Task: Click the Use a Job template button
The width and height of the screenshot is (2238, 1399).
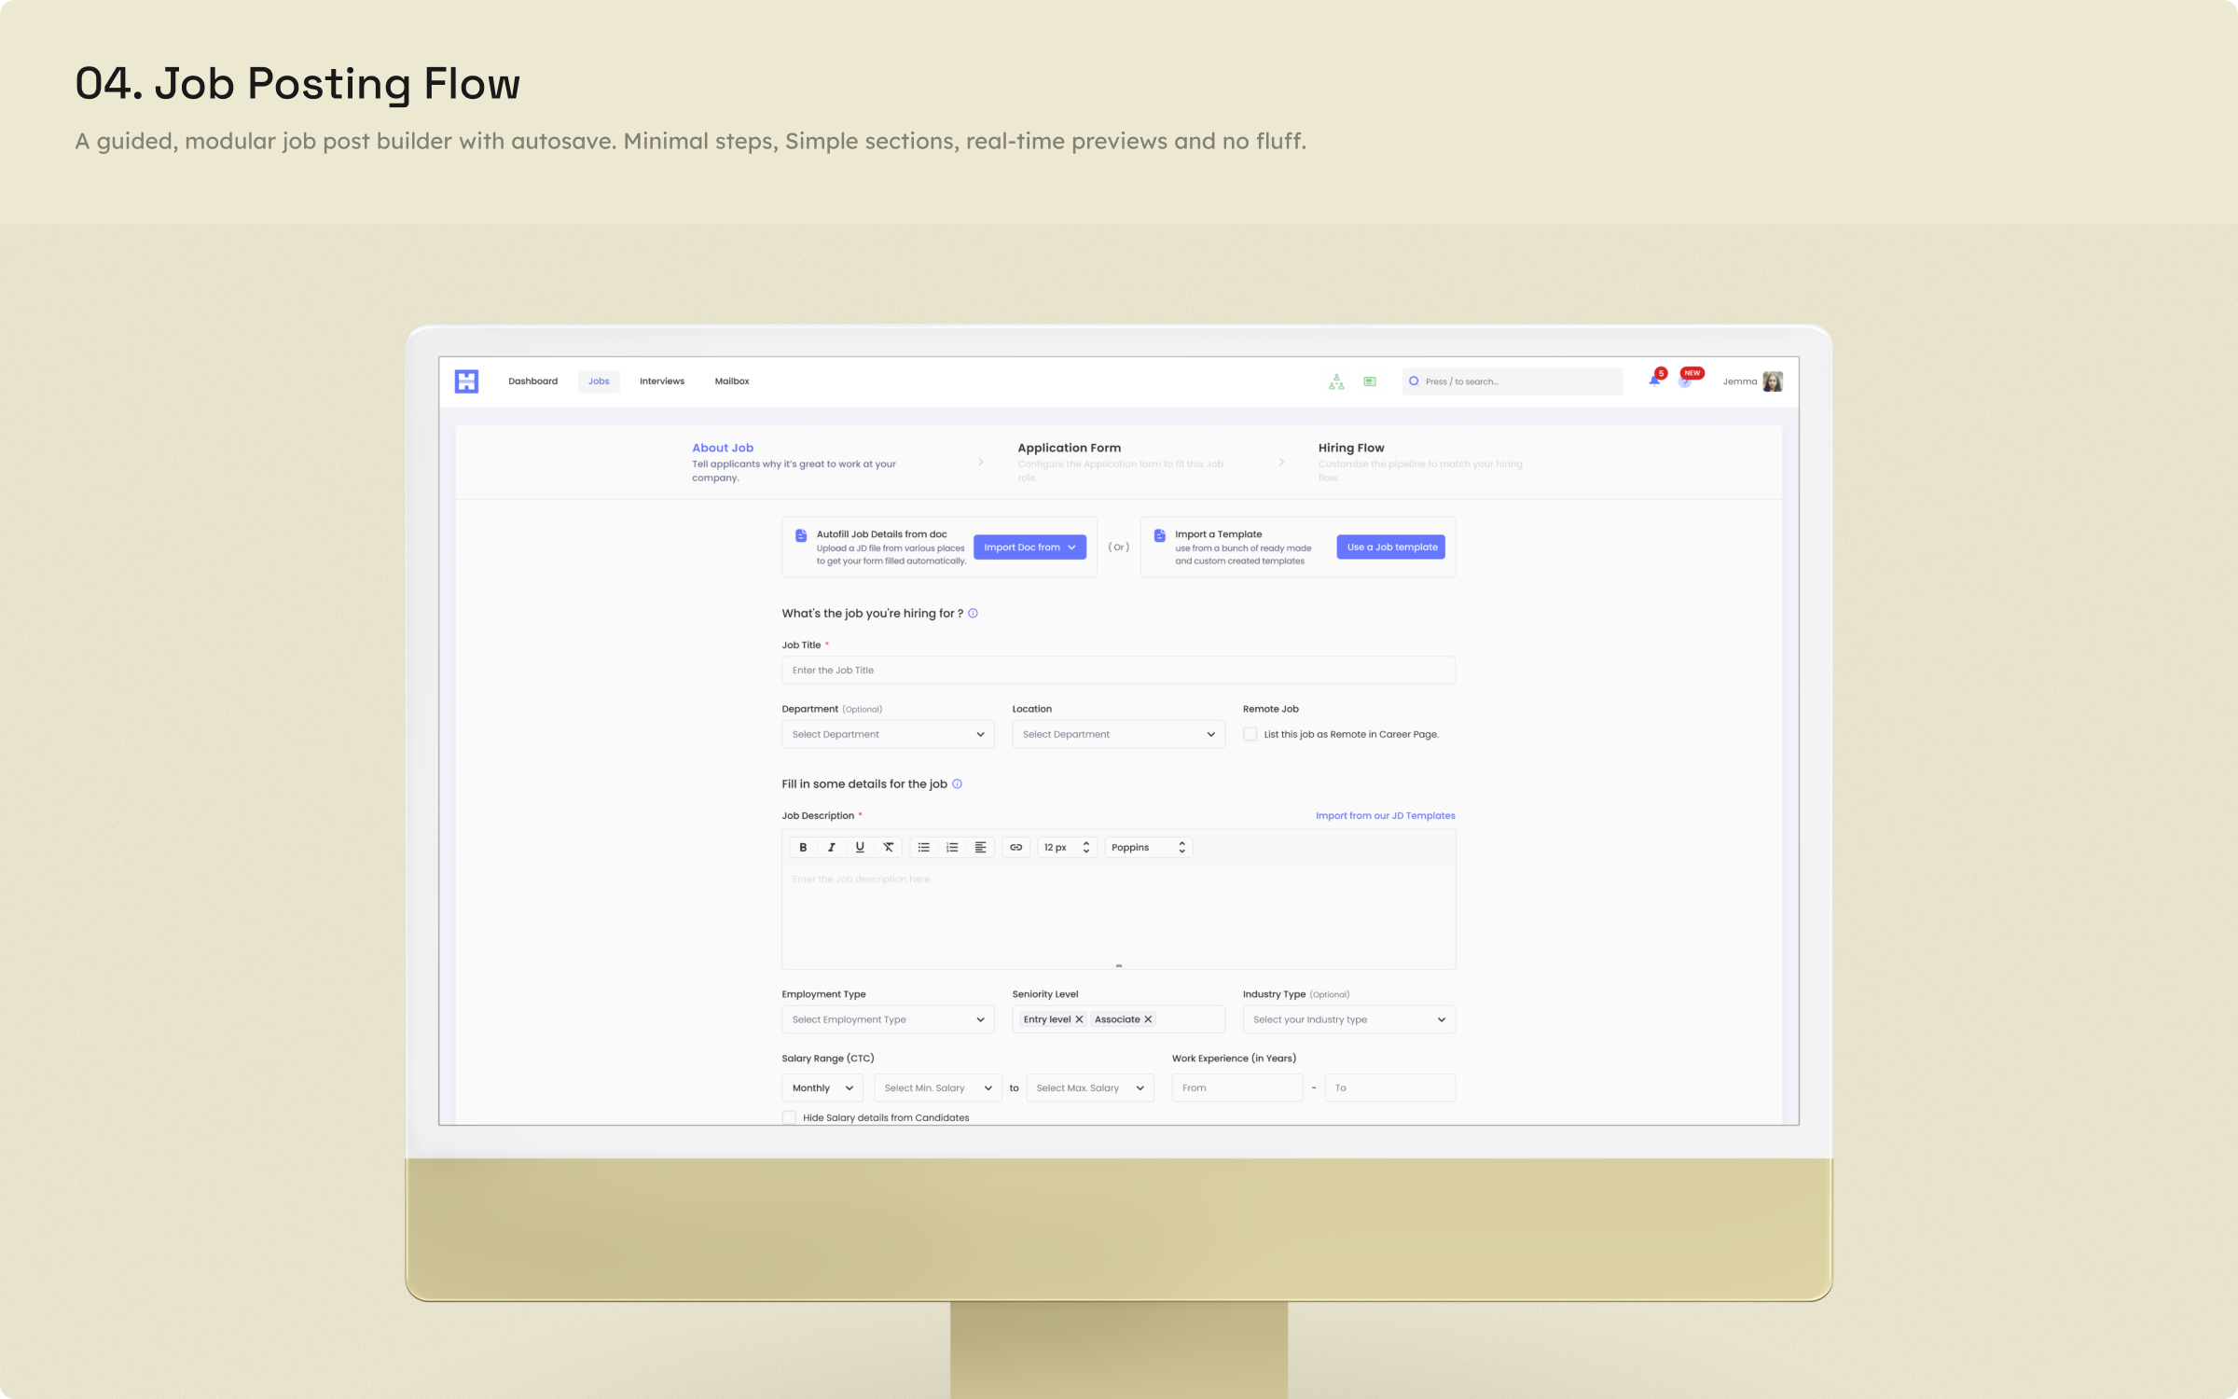Action: (1391, 547)
